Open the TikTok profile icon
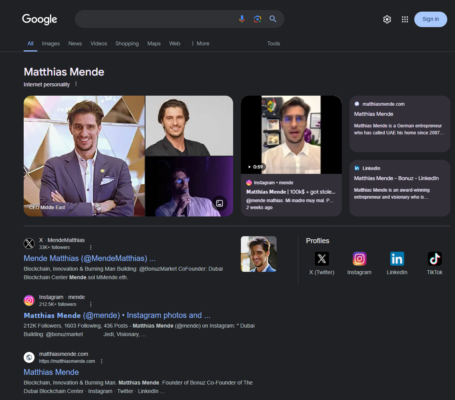The height and width of the screenshot is (400, 455). coord(434,259)
